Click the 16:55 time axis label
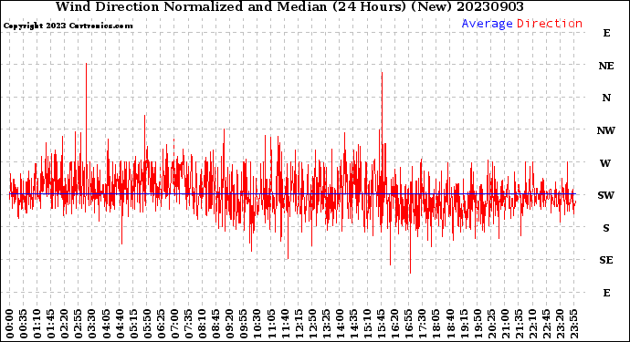The width and height of the screenshot is (630, 342). point(409,324)
